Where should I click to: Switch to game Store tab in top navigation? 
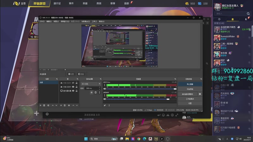coord(99,3)
